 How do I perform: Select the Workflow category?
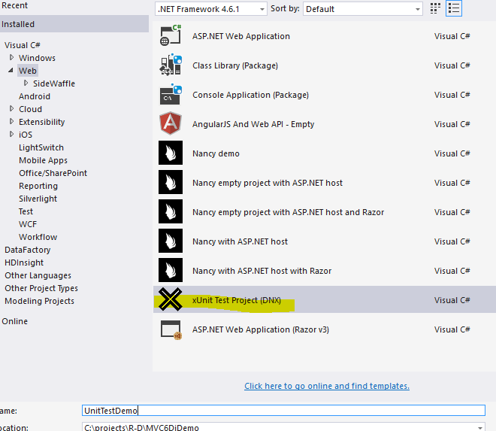pos(38,237)
